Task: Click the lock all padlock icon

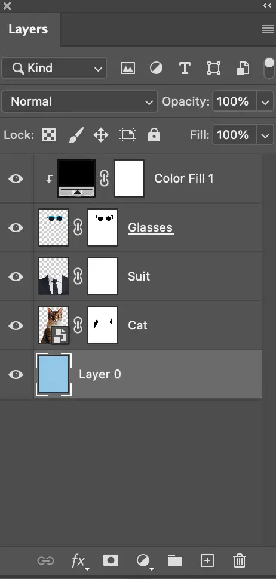Action: pyautogui.click(x=154, y=135)
